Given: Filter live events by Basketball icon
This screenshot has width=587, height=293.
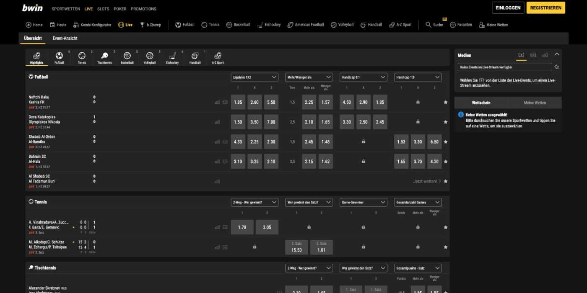Looking at the screenshot, I should [x=127, y=58].
